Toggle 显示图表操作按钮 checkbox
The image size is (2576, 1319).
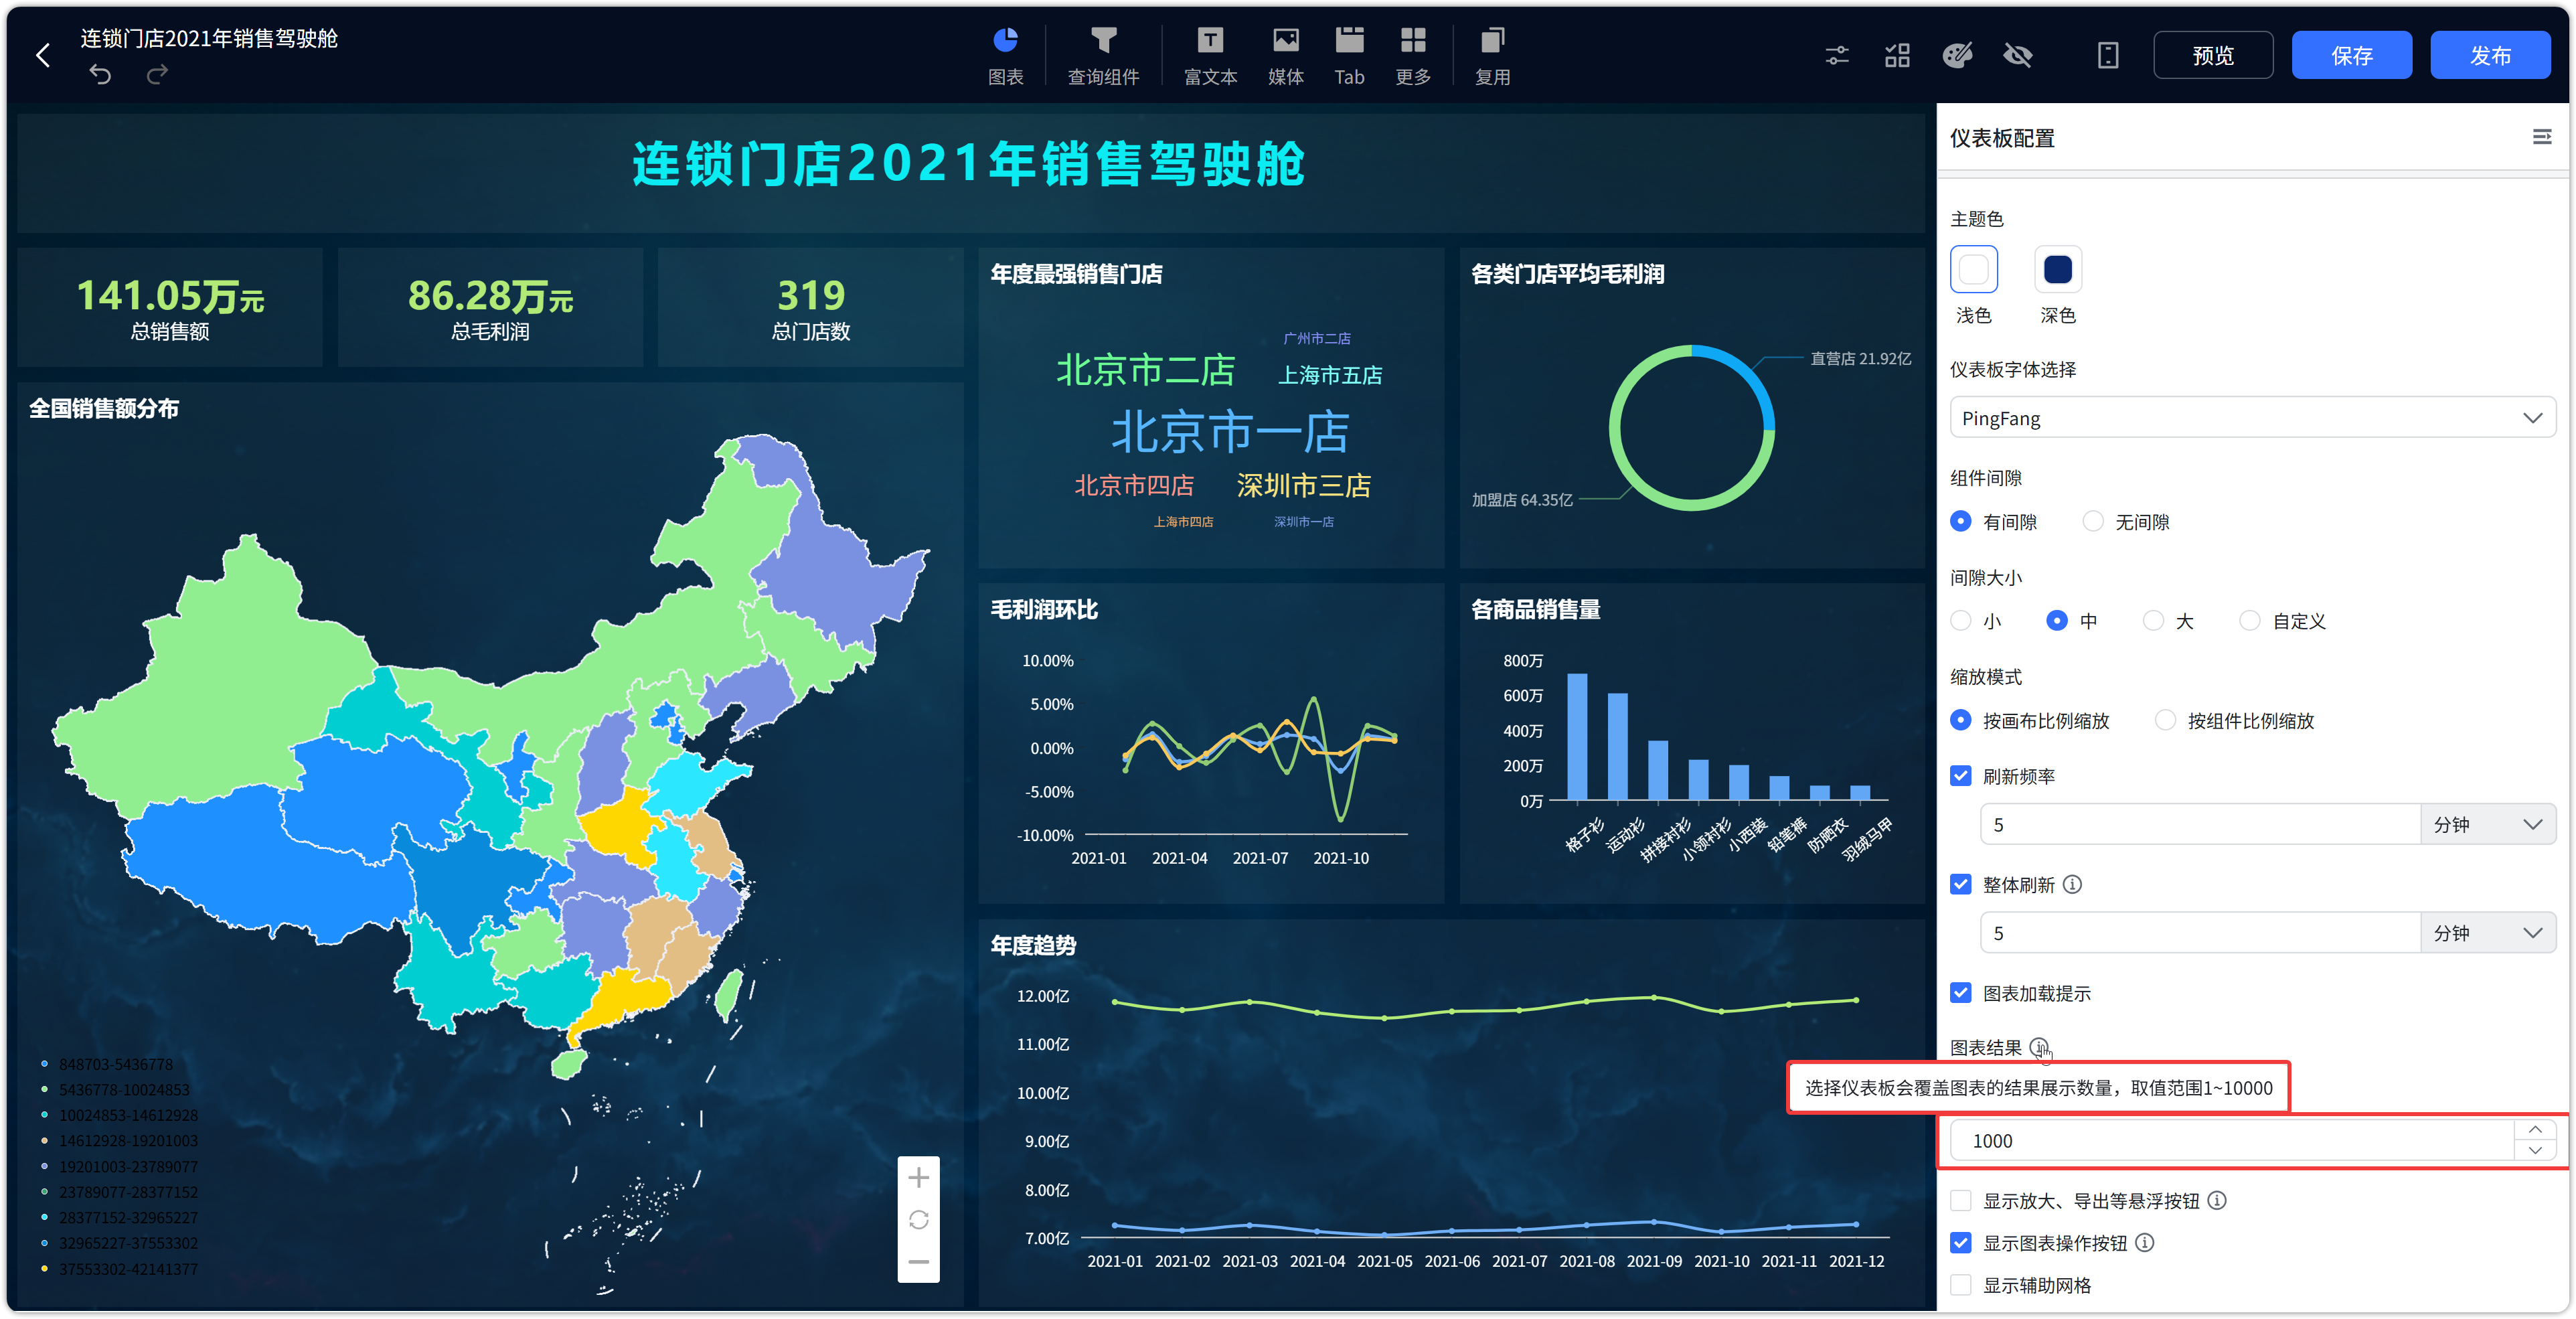(1961, 1242)
